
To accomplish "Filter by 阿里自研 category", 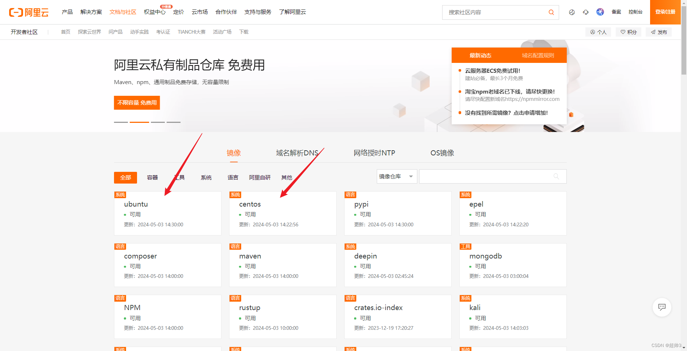I will [260, 178].
